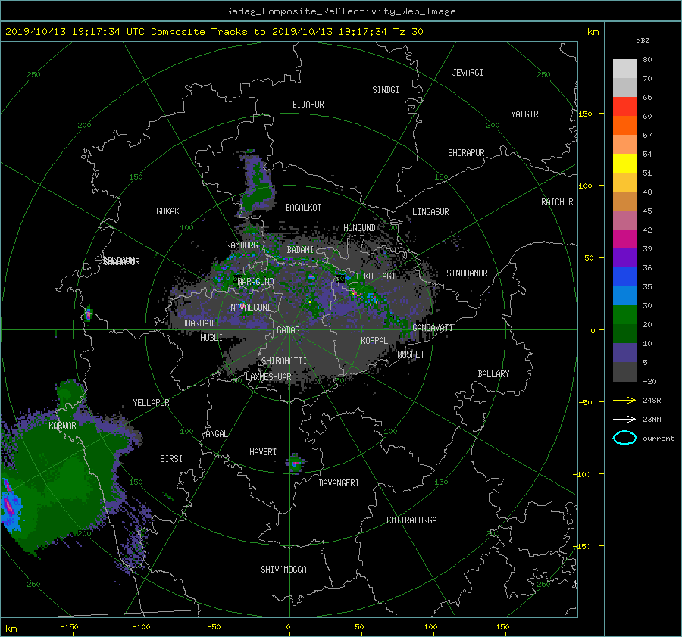Select the dark orange 60-57 dBZ color swatch
The width and height of the screenshot is (682, 637).
[624, 126]
